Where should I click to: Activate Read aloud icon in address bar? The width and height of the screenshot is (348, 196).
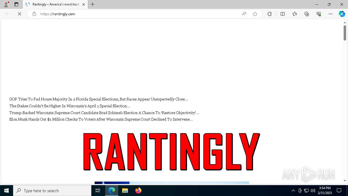244,14
